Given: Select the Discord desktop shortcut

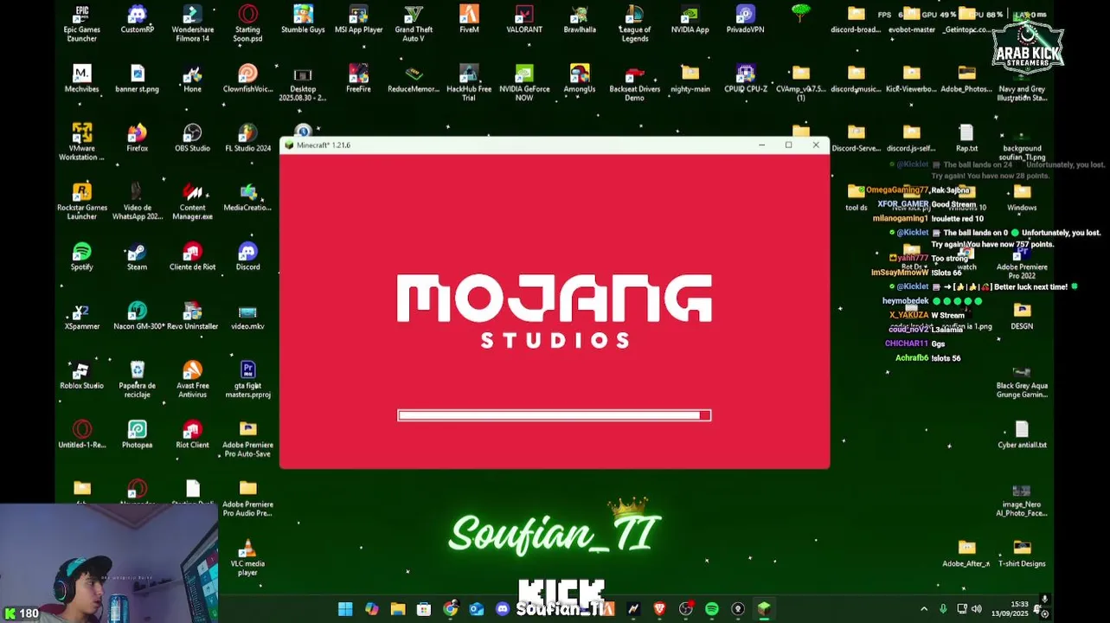Looking at the screenshot, I should [x=247, y=257].
